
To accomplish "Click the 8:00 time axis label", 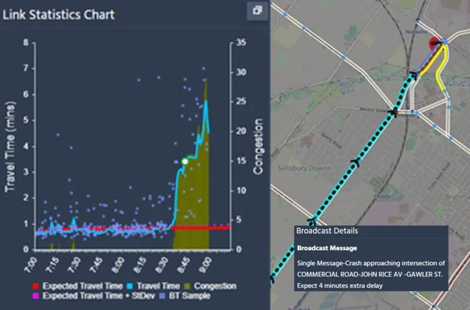I will point(118,265).
